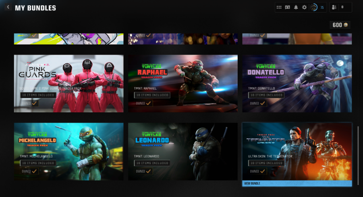
Task: Open the grid menu icon in top bar
Action: tap(279, 7)
